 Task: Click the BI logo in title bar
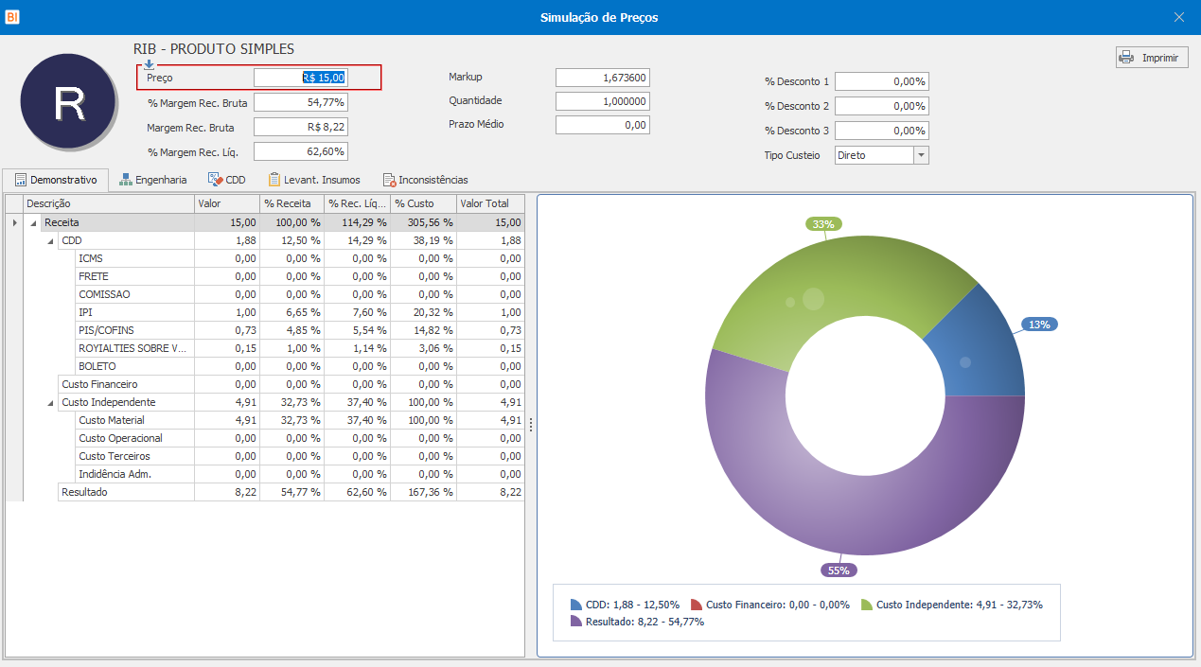tap(12, 17)
